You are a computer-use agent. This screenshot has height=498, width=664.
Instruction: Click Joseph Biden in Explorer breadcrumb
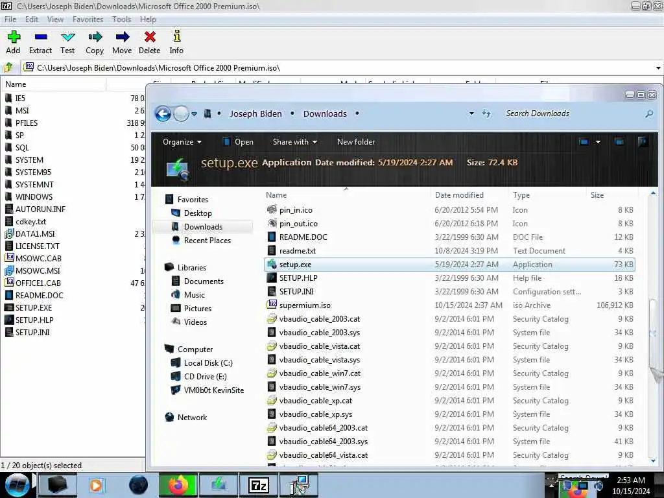point(255,113)
